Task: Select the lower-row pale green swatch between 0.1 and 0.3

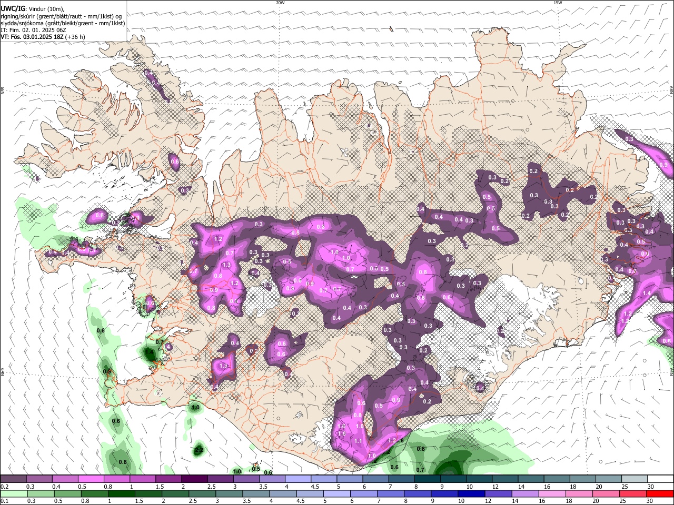Action: pyautogui.click(x=14, y=493)
